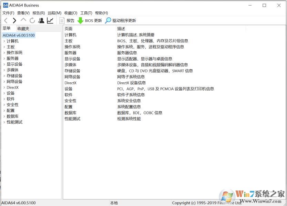Click the Refresh icon in toolbar
The width and height of the screenshot is (287, 206).
point(32,20)
